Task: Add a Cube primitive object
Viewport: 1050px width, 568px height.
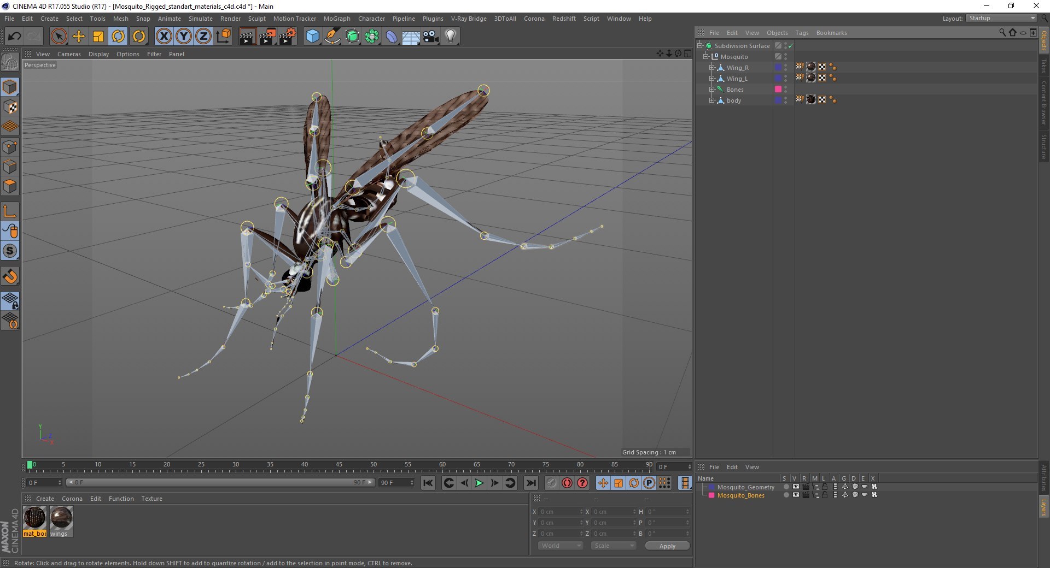Action: tap(312, 37)
